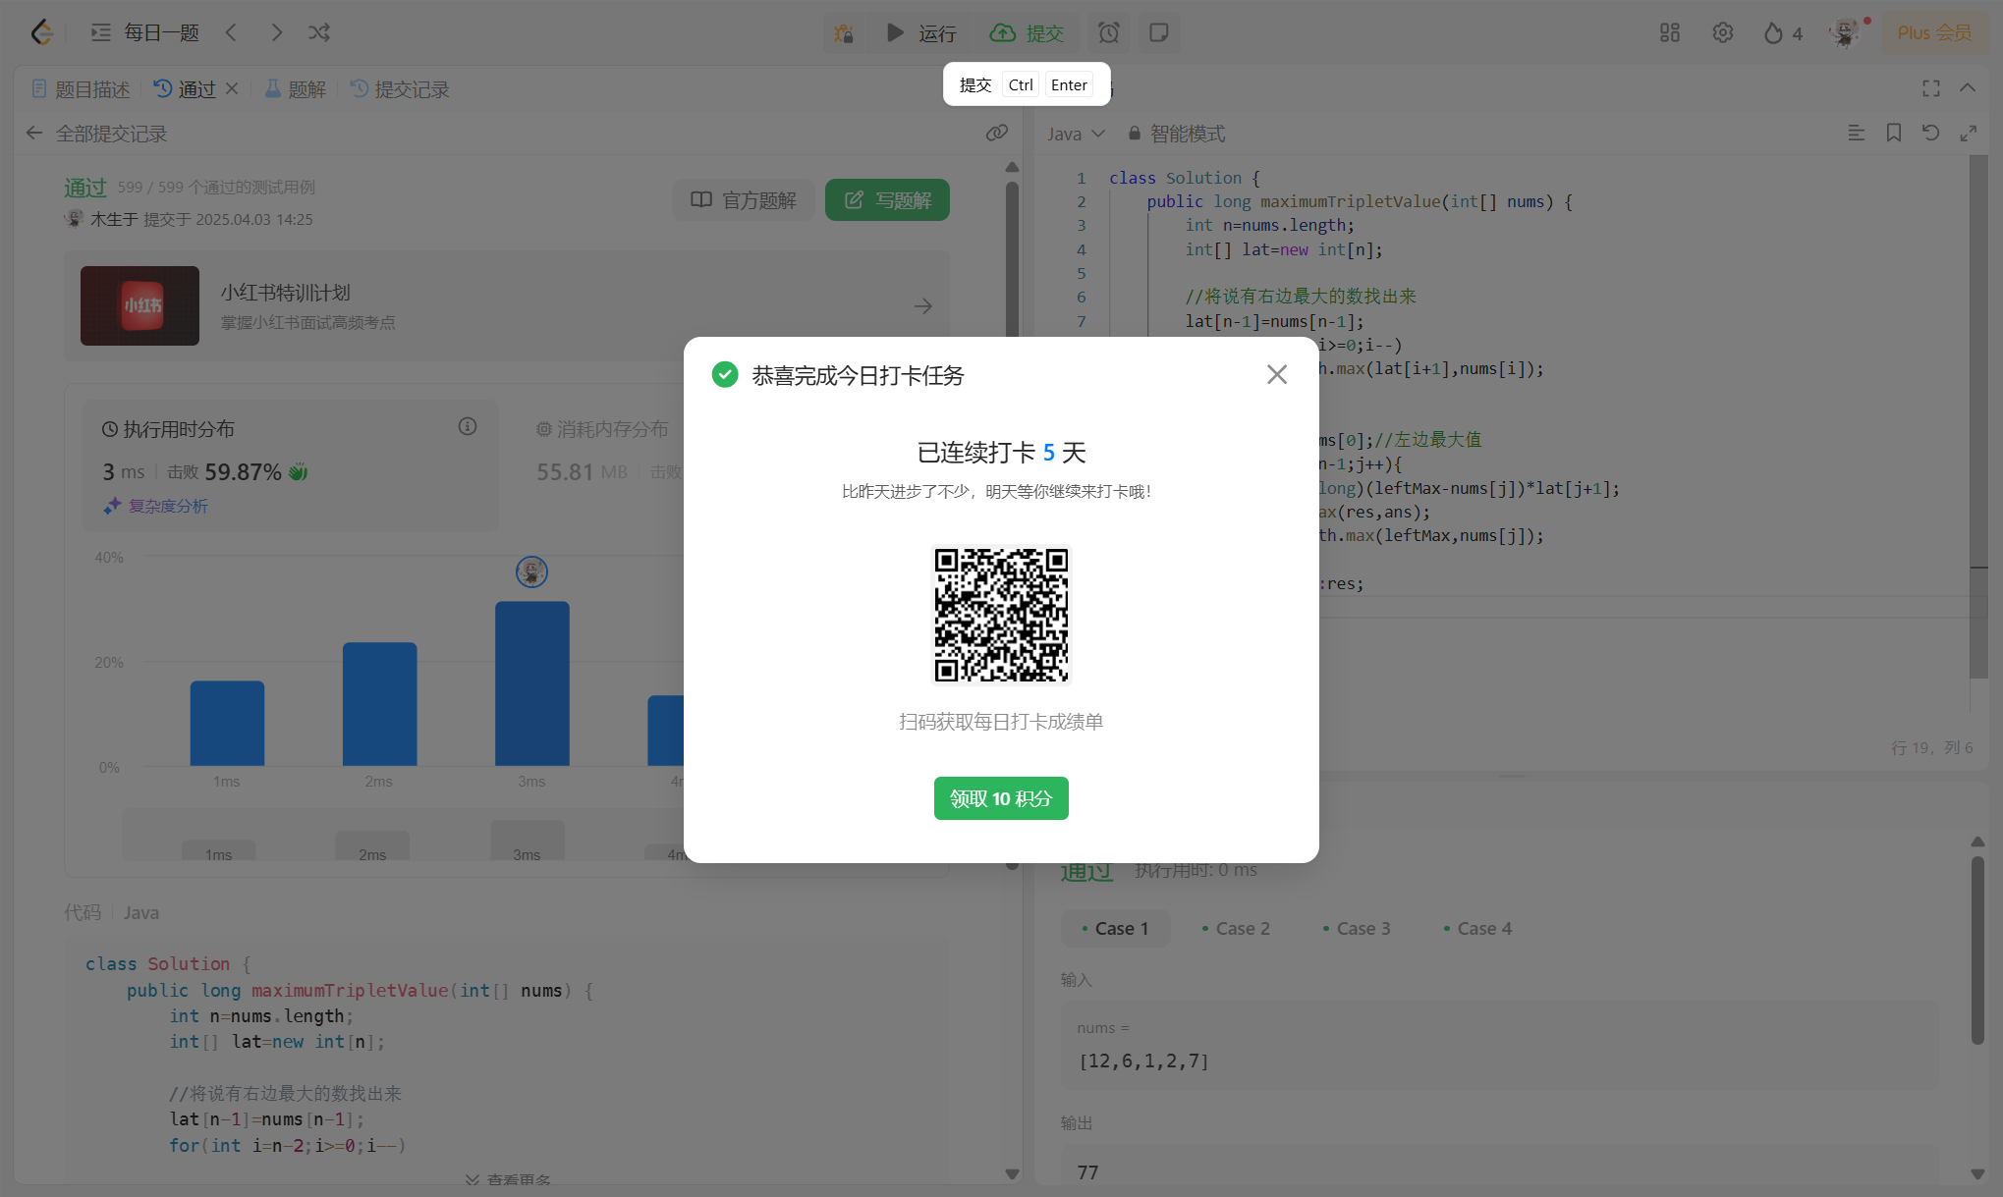
Task: Click the shuffle random problem icon
Action: 319,32
